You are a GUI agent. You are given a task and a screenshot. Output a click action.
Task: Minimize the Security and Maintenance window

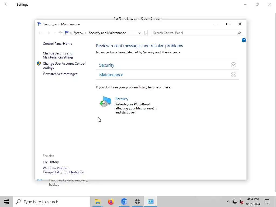coord(216,24)
